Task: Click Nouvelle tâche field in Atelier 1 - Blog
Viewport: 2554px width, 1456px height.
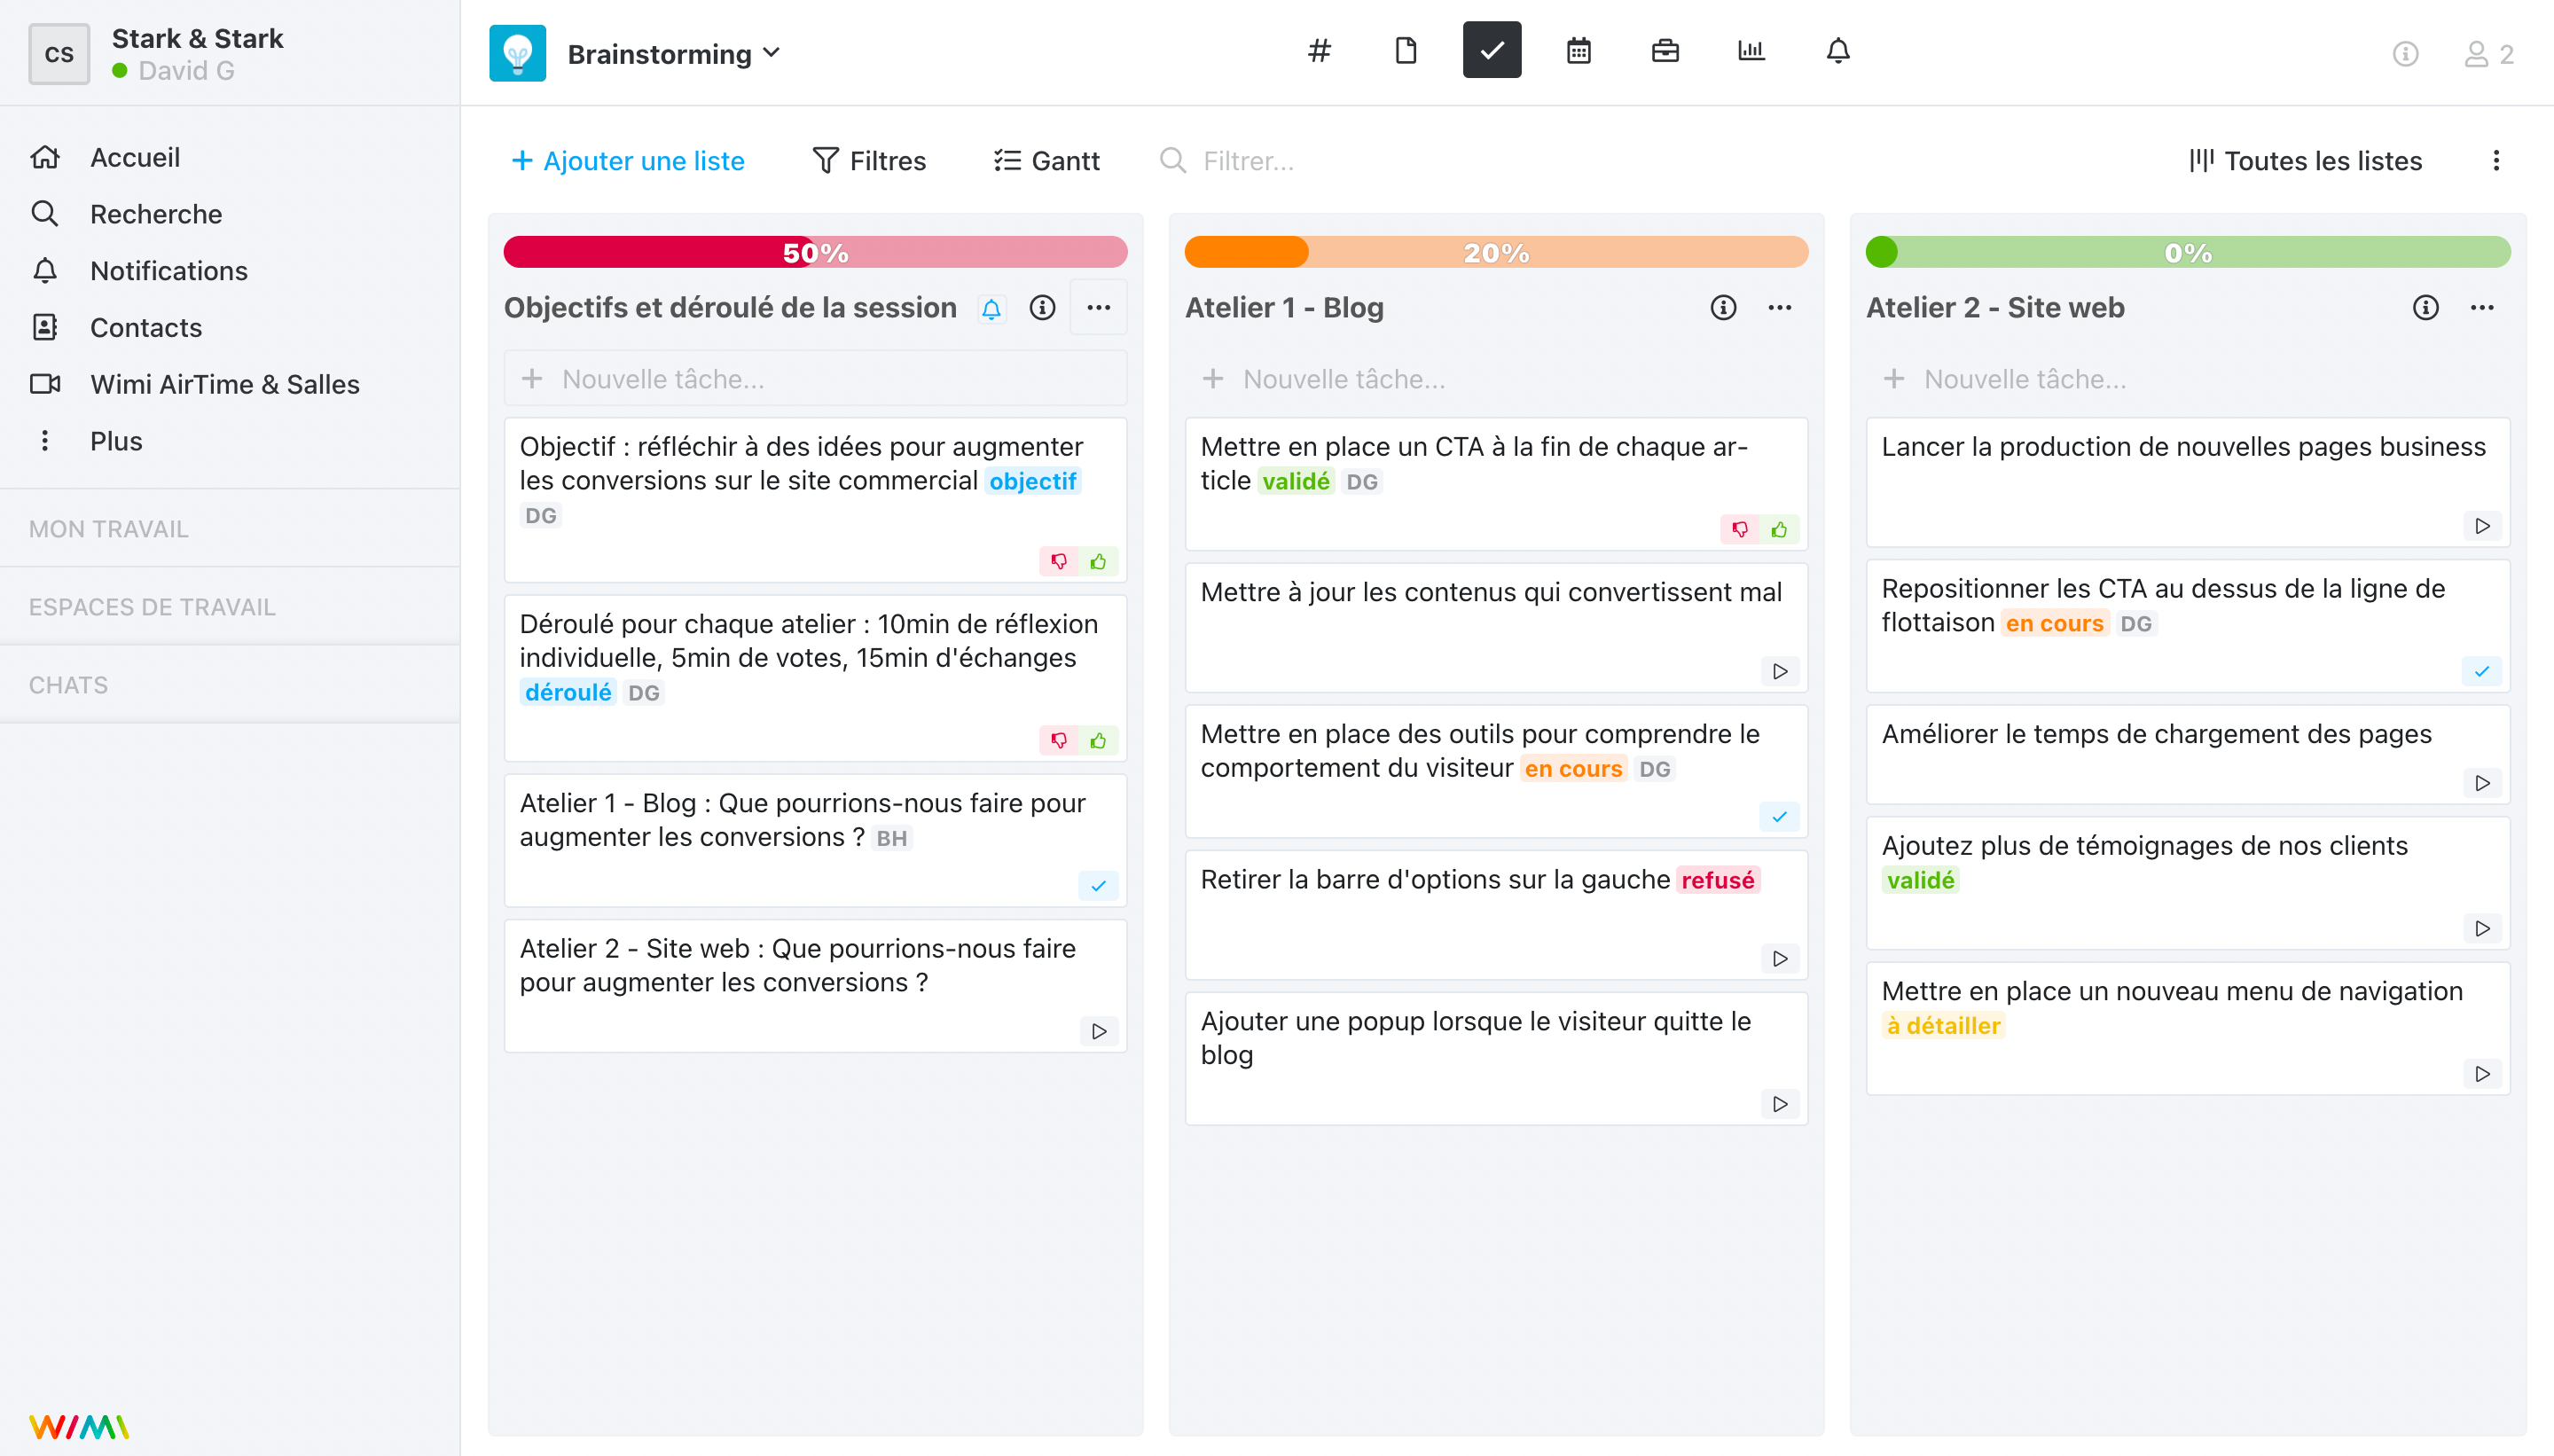Action: coord(1496,378)
